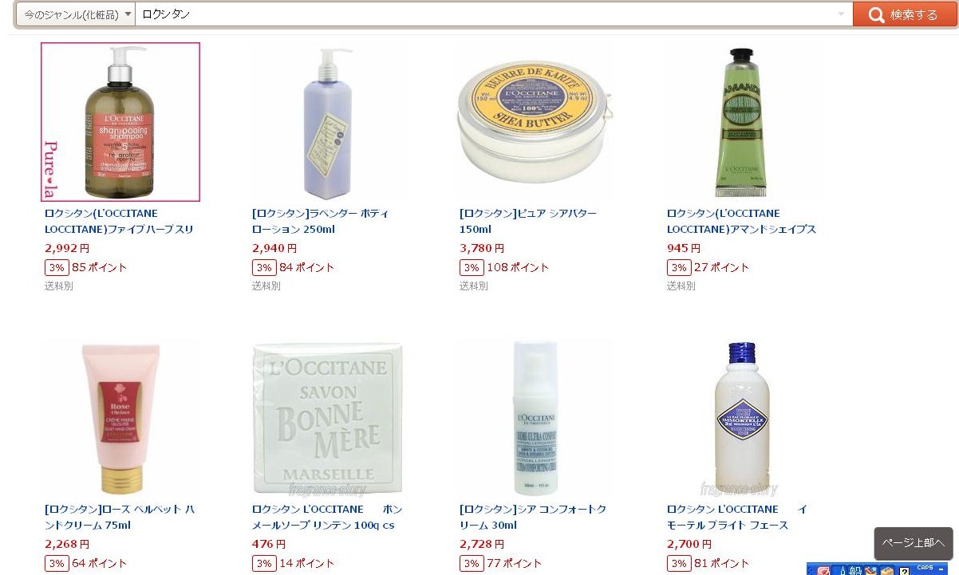
Task: Open the lavender body lotion bottle image
Action: pyautogui.click(x=328, y=122)
